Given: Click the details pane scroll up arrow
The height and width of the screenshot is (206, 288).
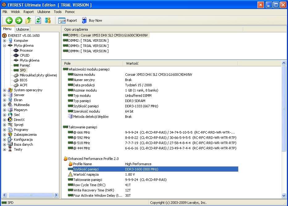Looking at the screenshot, I should (x=284, y=63).
